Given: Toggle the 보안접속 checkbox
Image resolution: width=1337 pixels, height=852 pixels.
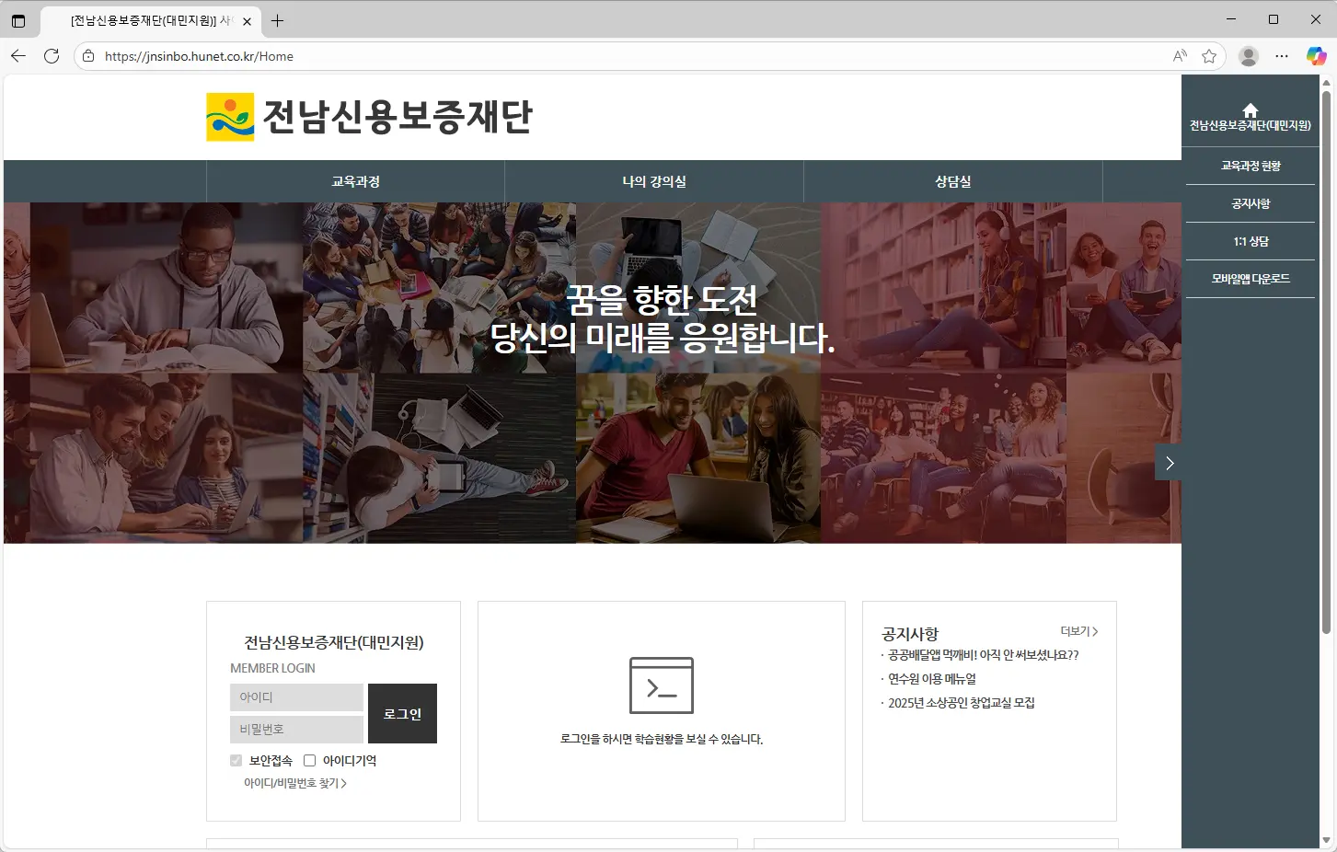Looking at the screenshot, I should point(236,760).
